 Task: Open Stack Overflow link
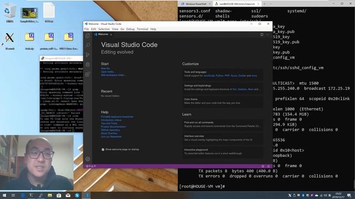pyautogui.click(x=109, y=133)
